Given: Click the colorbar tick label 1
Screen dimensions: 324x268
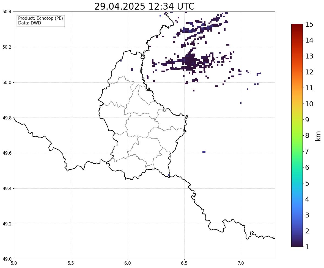Looking at the screenshot, I should pyautogui.click(x=307, y=247).
